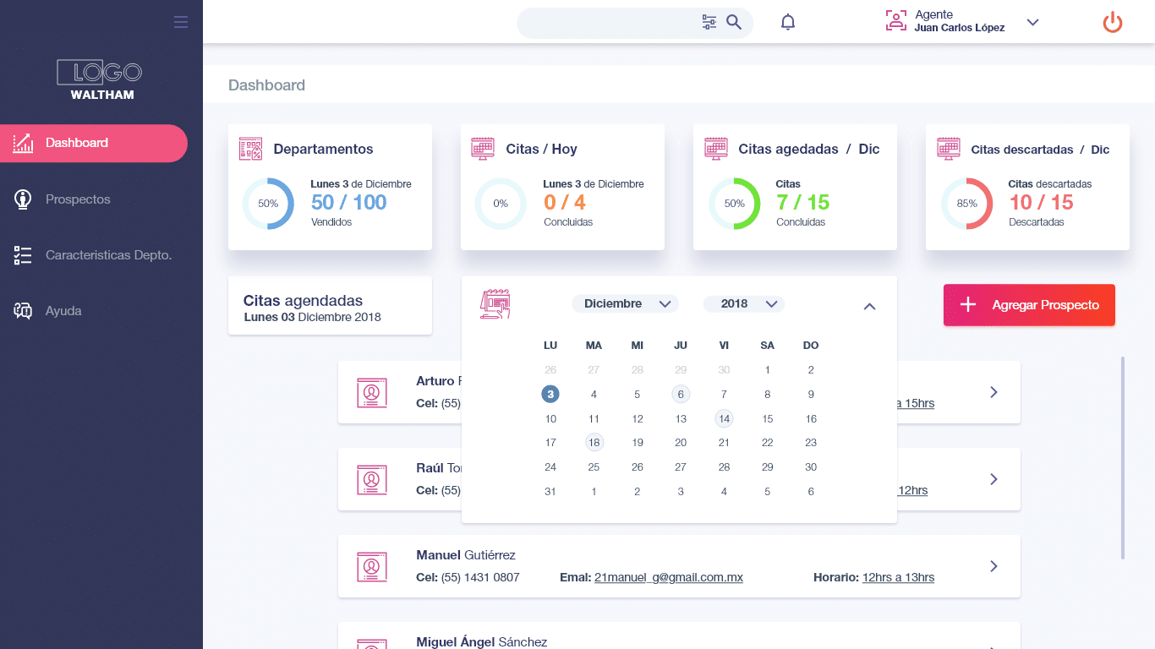Click the Citas agendadas date card
This screenshot has width=1155, height=649.
click(330, 306)
